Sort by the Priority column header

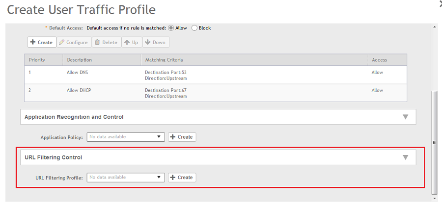click(37, 60)
